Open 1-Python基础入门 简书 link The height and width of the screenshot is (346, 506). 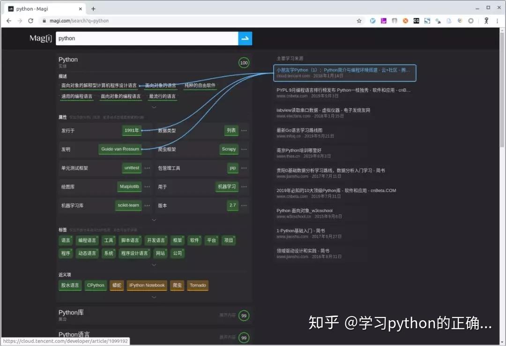[x=300, y=230]
